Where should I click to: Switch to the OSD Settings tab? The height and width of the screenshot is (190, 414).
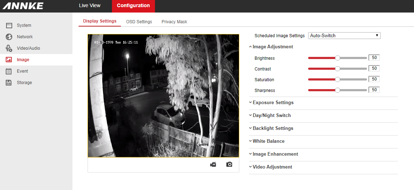(139, 22)
